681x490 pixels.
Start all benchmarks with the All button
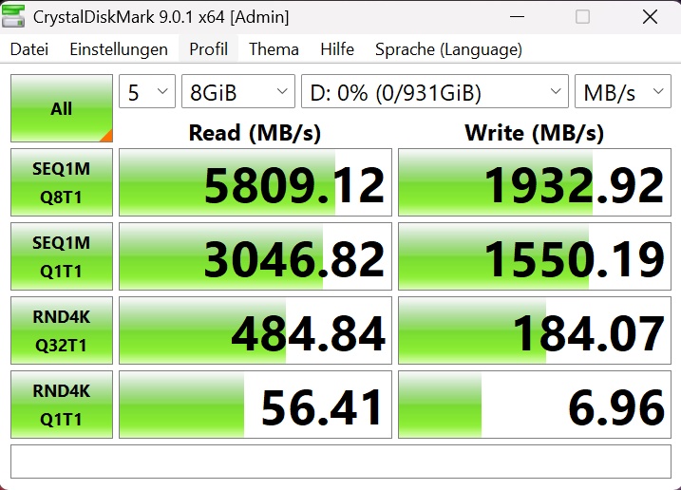[x=62, y=108]
